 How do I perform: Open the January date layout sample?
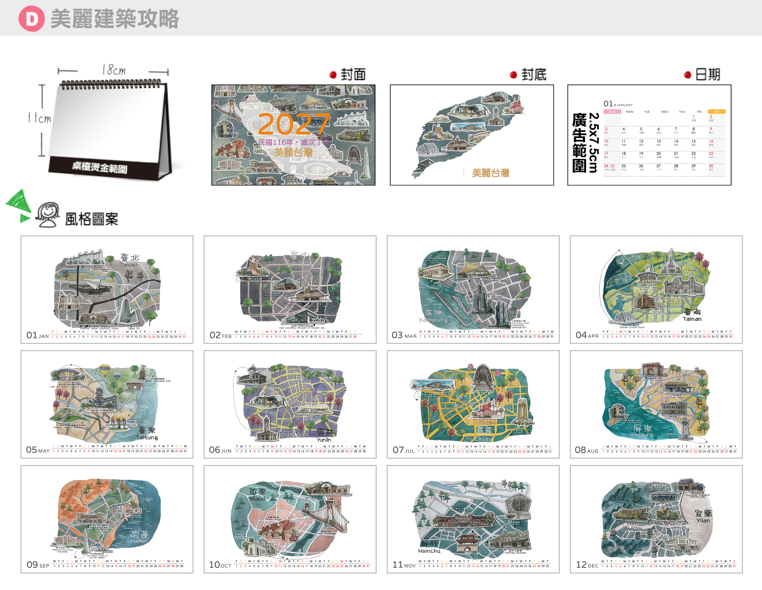[x=649, y=135]
